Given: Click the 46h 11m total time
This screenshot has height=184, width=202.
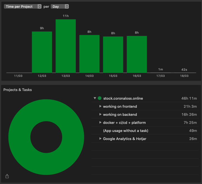Looking at the screenshot, I should (189, 99).
